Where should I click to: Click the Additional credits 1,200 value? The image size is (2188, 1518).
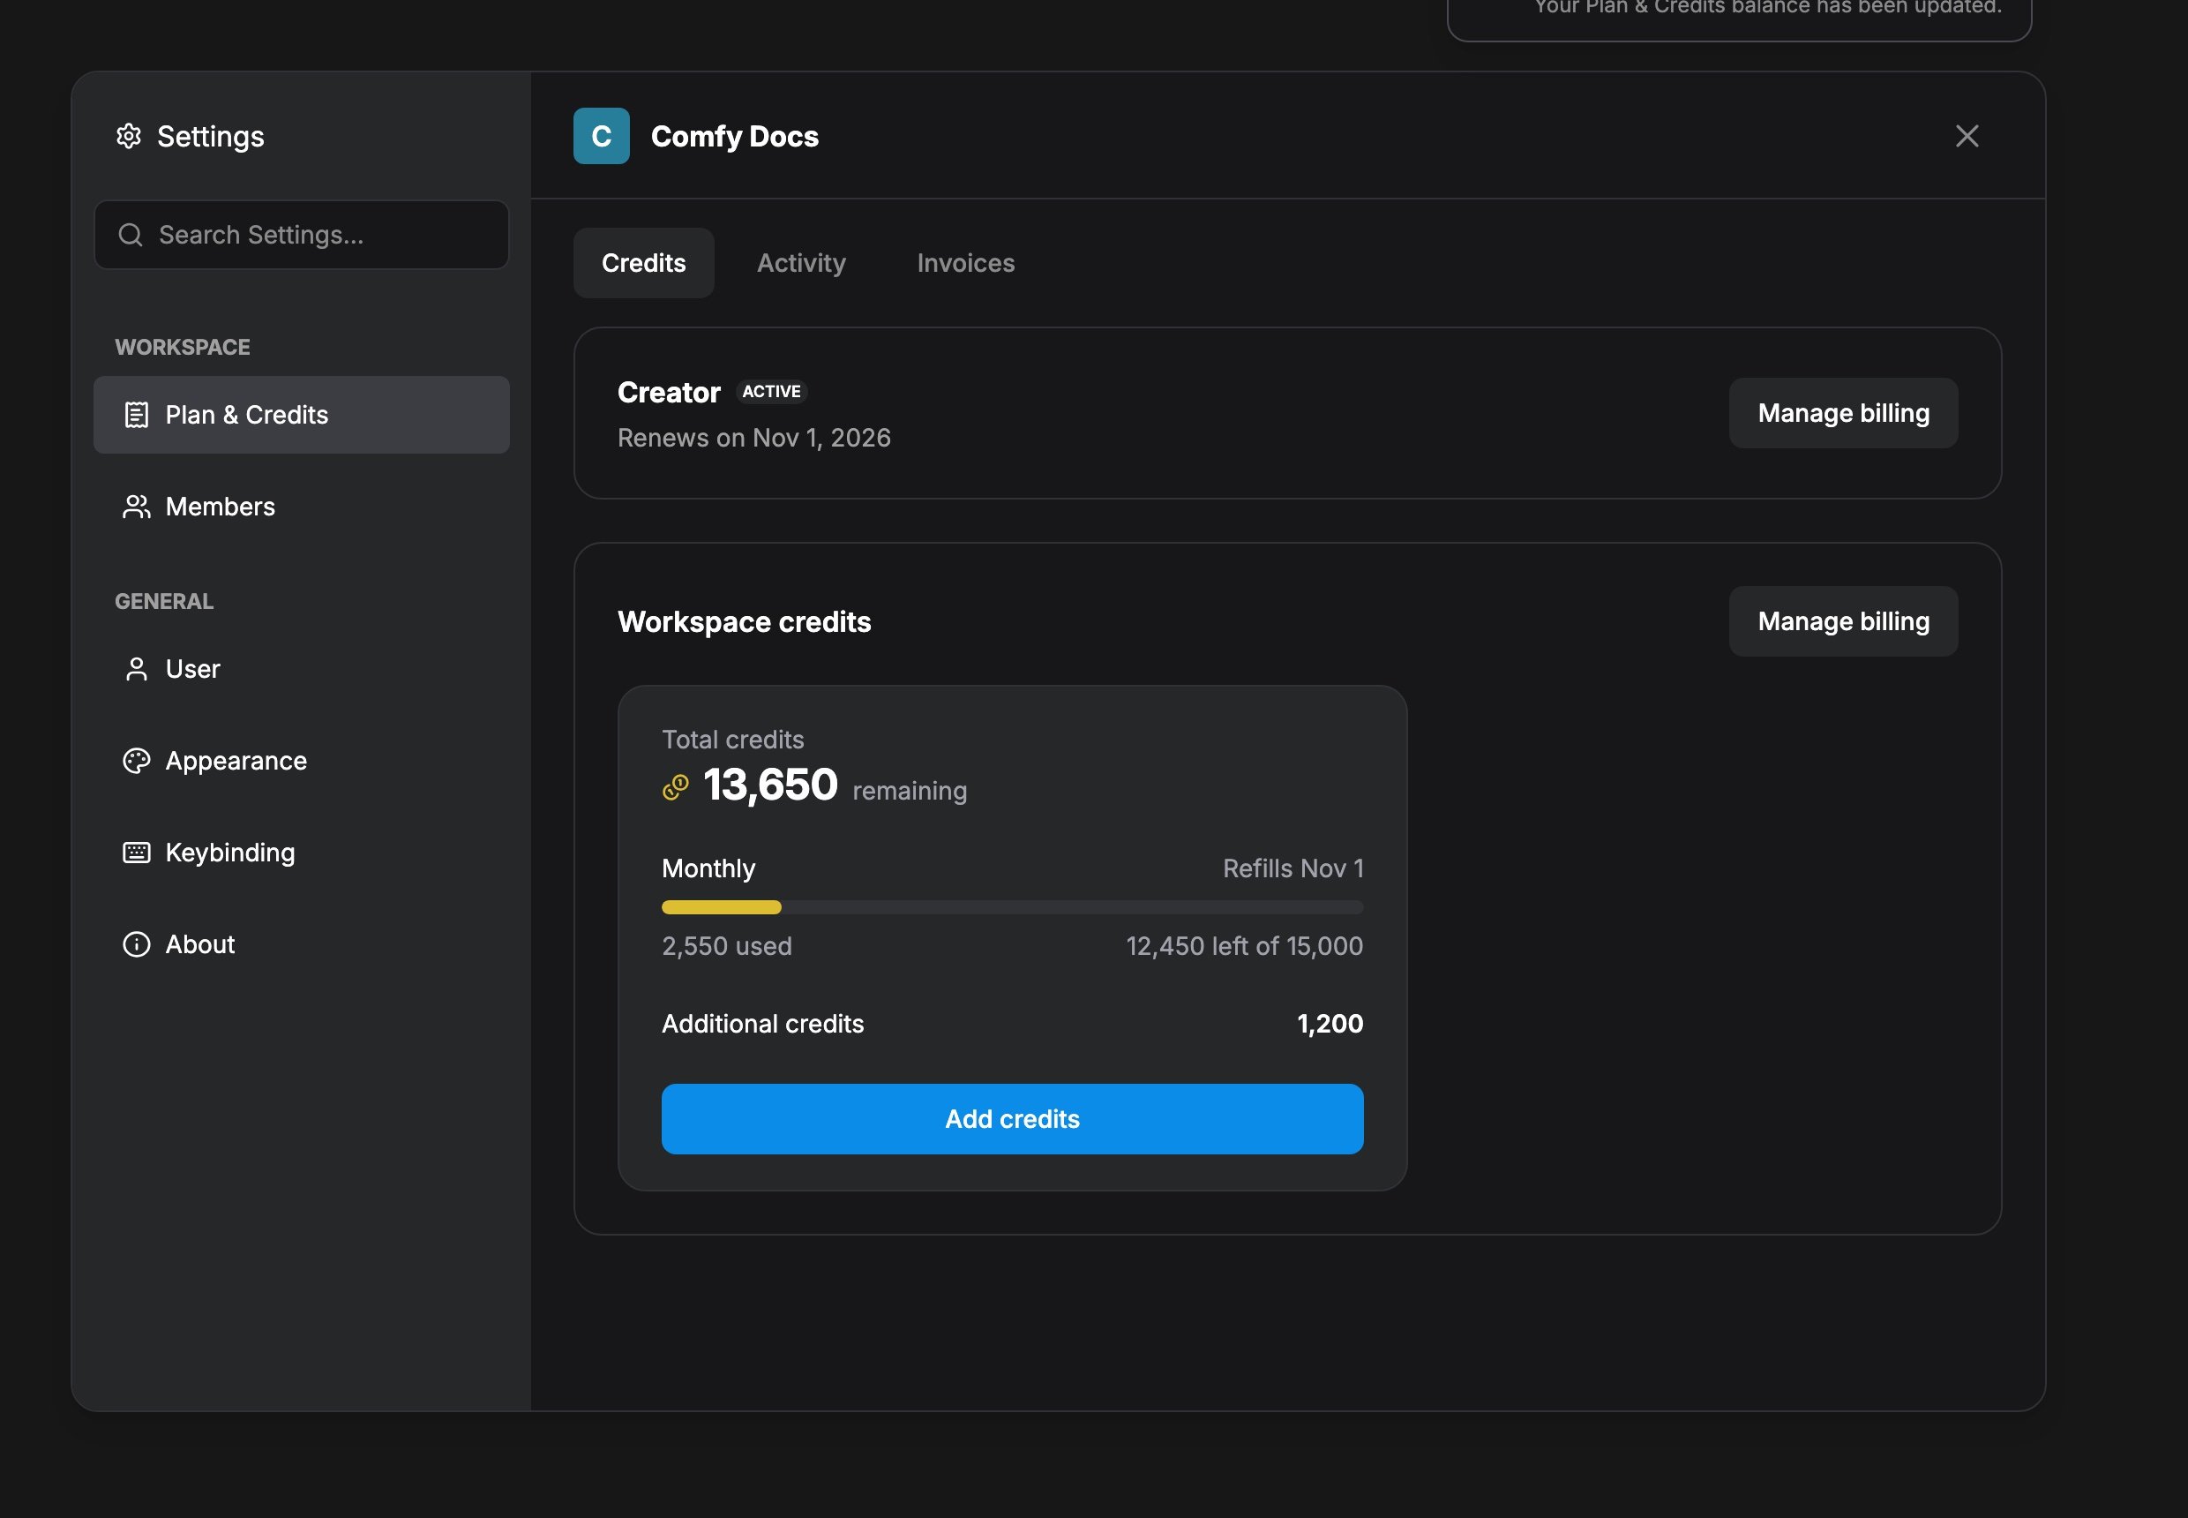point(1330,1024)
